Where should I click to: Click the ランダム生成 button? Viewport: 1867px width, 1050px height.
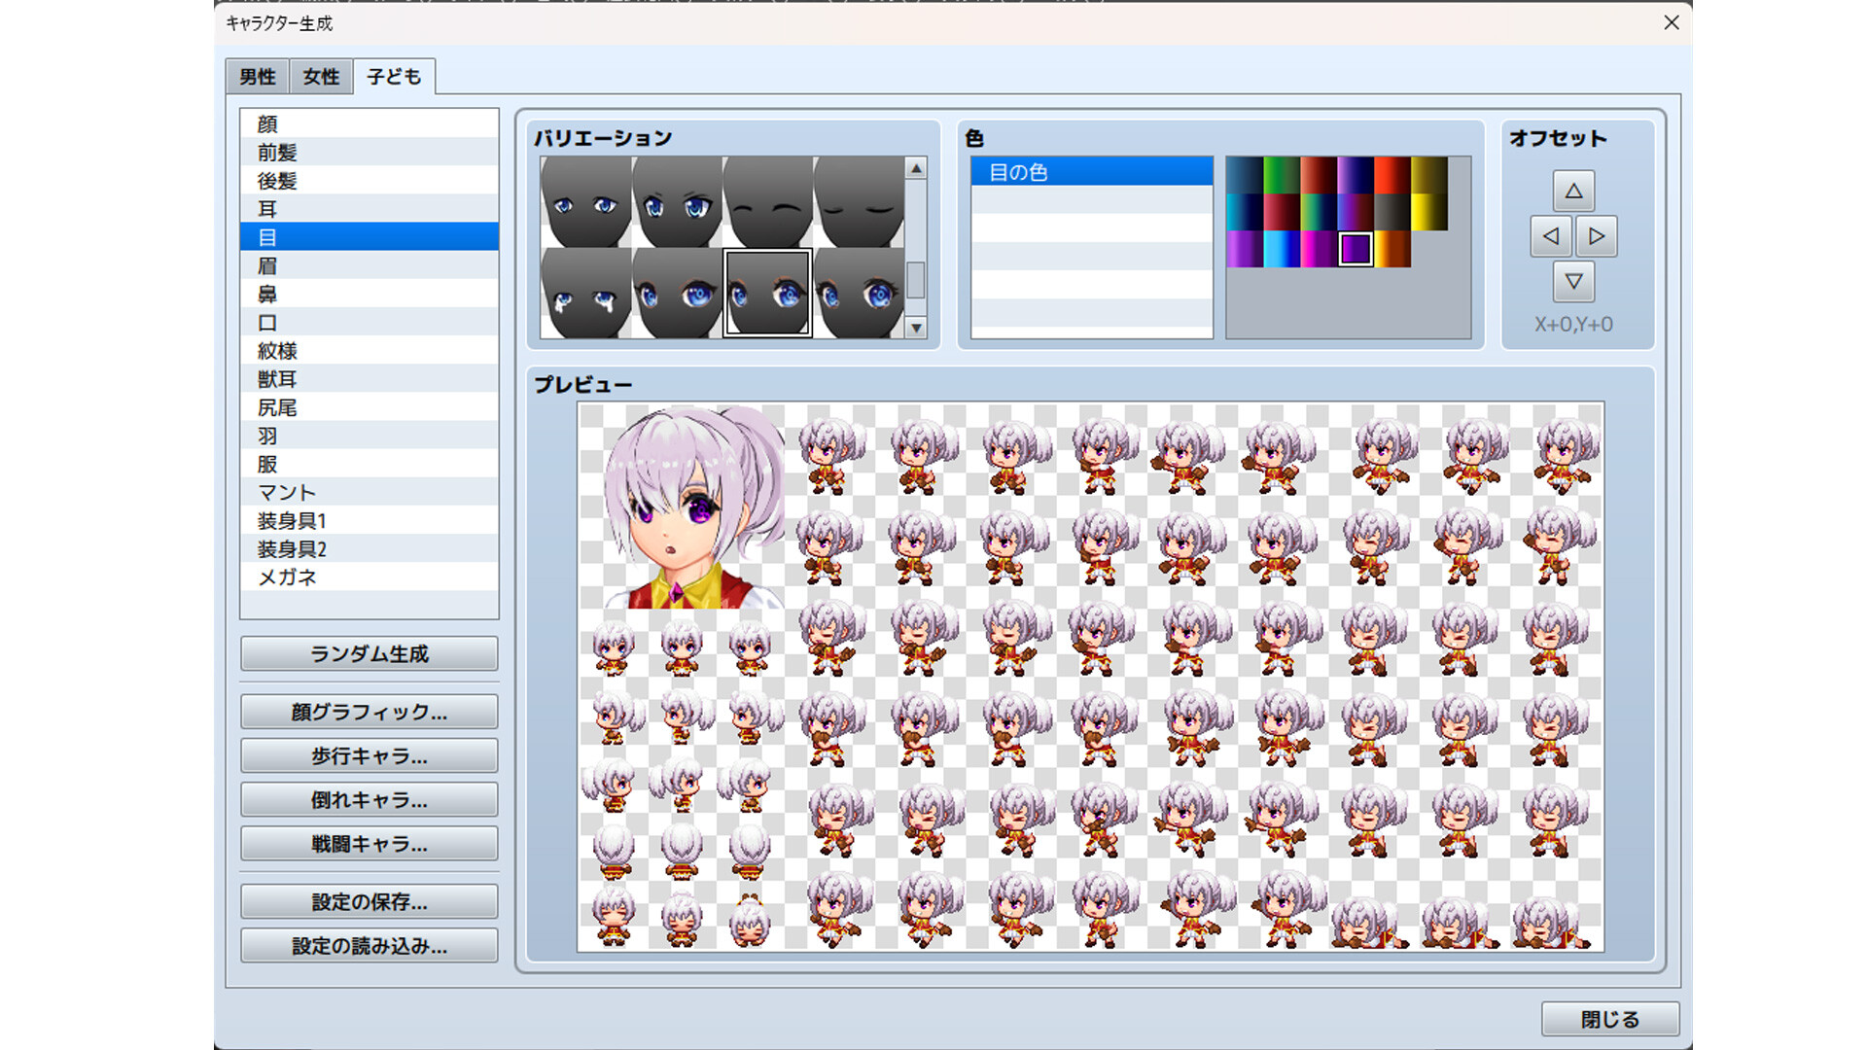point(369,653)
